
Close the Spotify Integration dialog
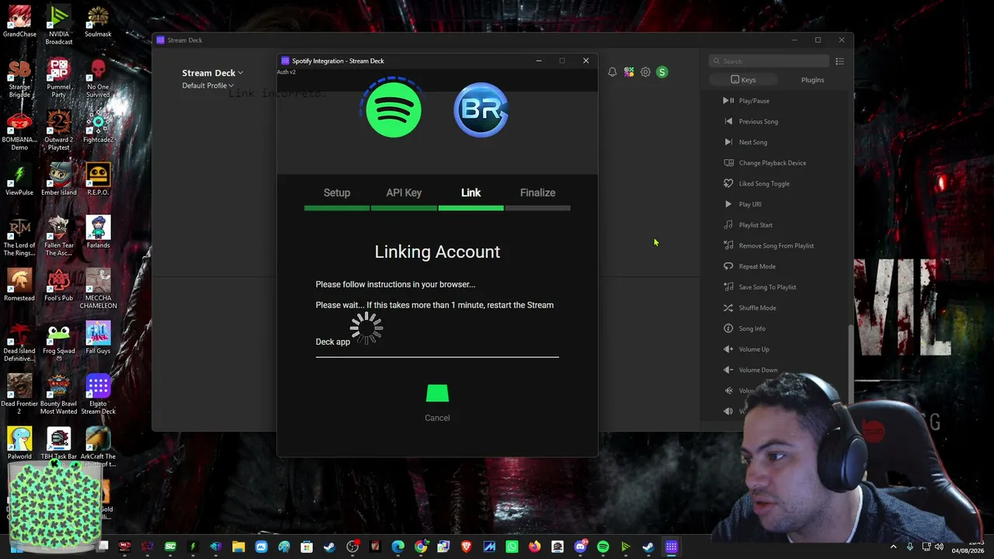click(586, 61)
